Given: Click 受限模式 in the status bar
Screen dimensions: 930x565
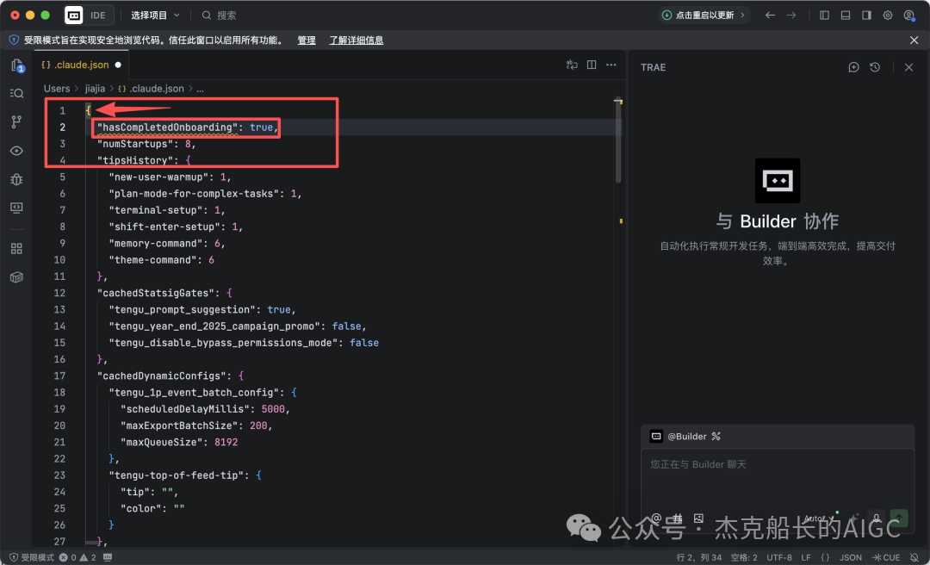Looking at the screenshot, I should [x=32, y=557].
